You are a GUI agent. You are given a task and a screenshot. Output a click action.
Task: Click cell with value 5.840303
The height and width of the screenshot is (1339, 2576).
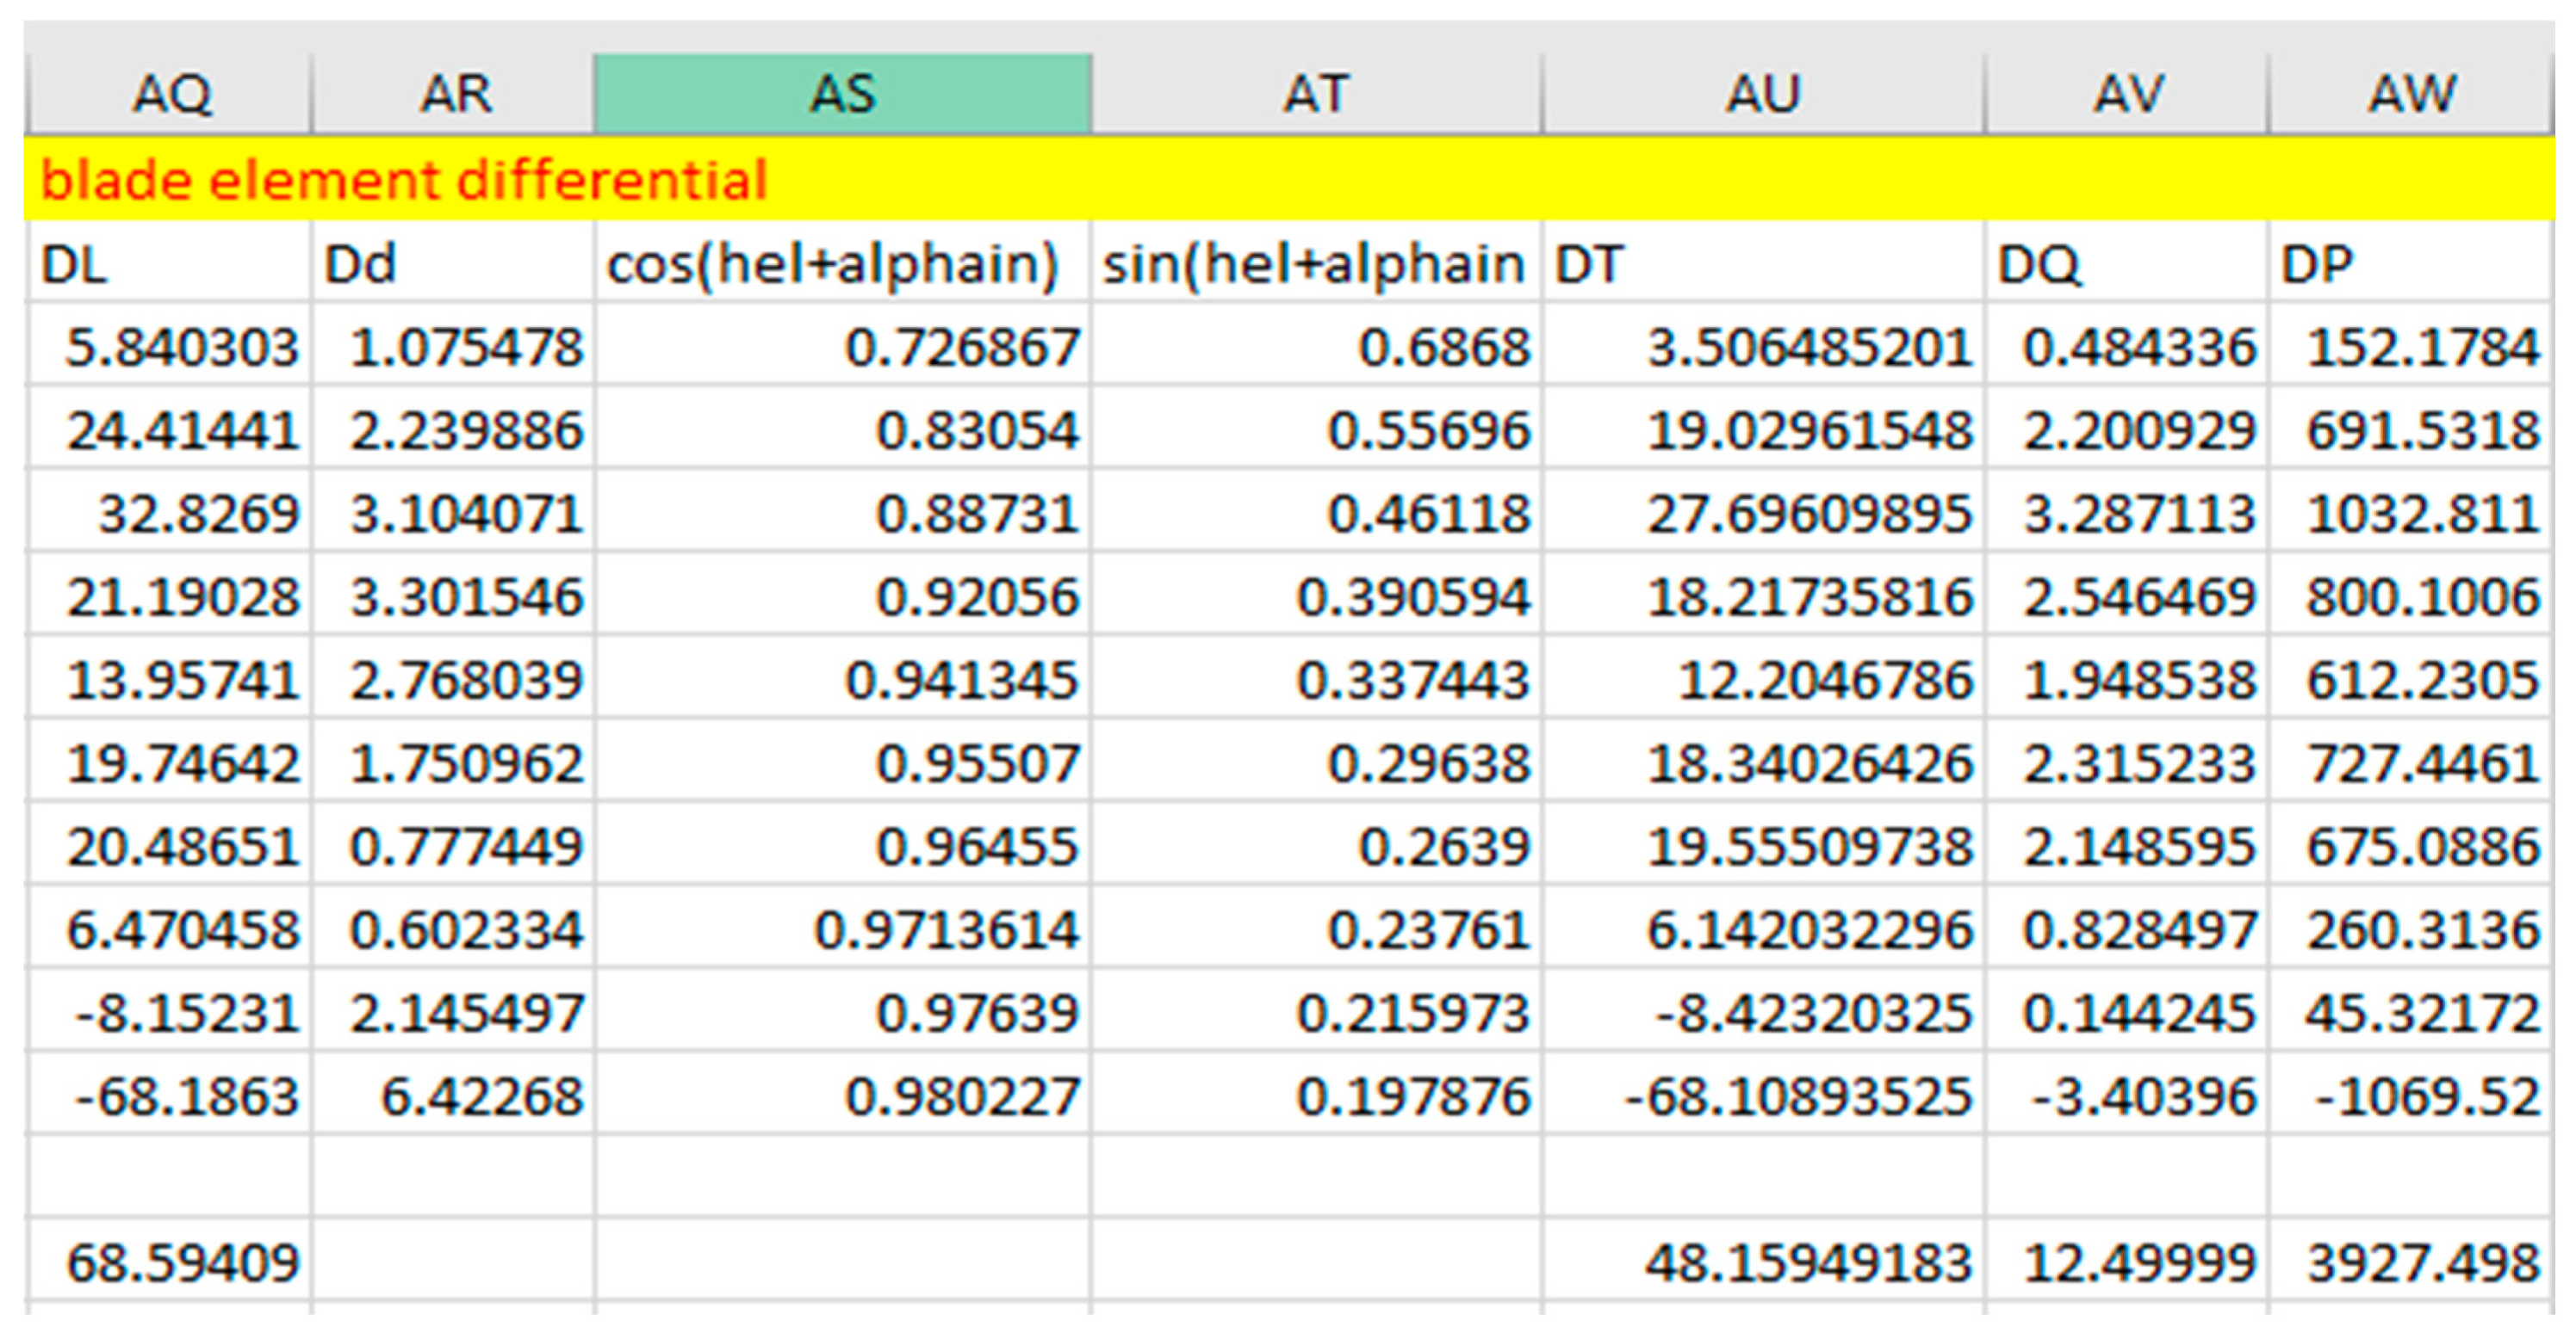(180, 348)
